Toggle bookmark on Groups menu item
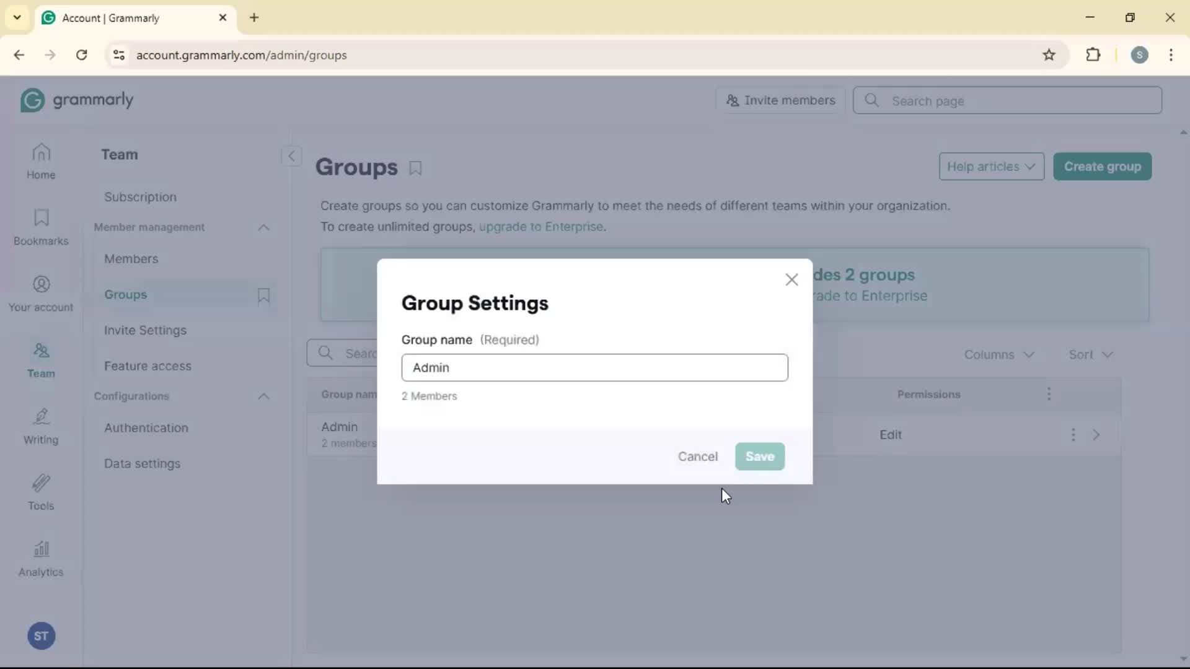 tap(263, 296)
